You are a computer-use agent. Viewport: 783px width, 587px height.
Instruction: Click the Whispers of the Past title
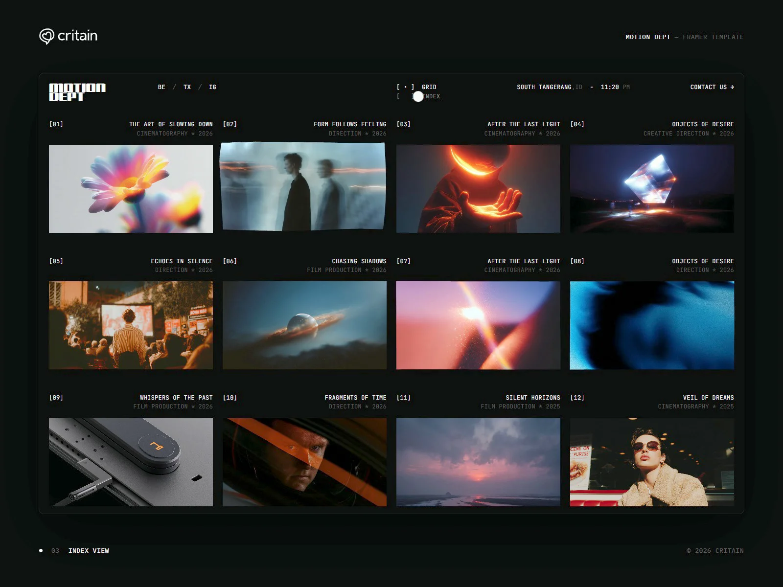[x=176, y=398]
